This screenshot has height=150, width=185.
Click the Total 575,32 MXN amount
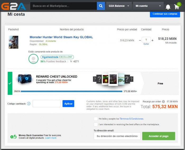pyautogui.click(x=165, y=107)
